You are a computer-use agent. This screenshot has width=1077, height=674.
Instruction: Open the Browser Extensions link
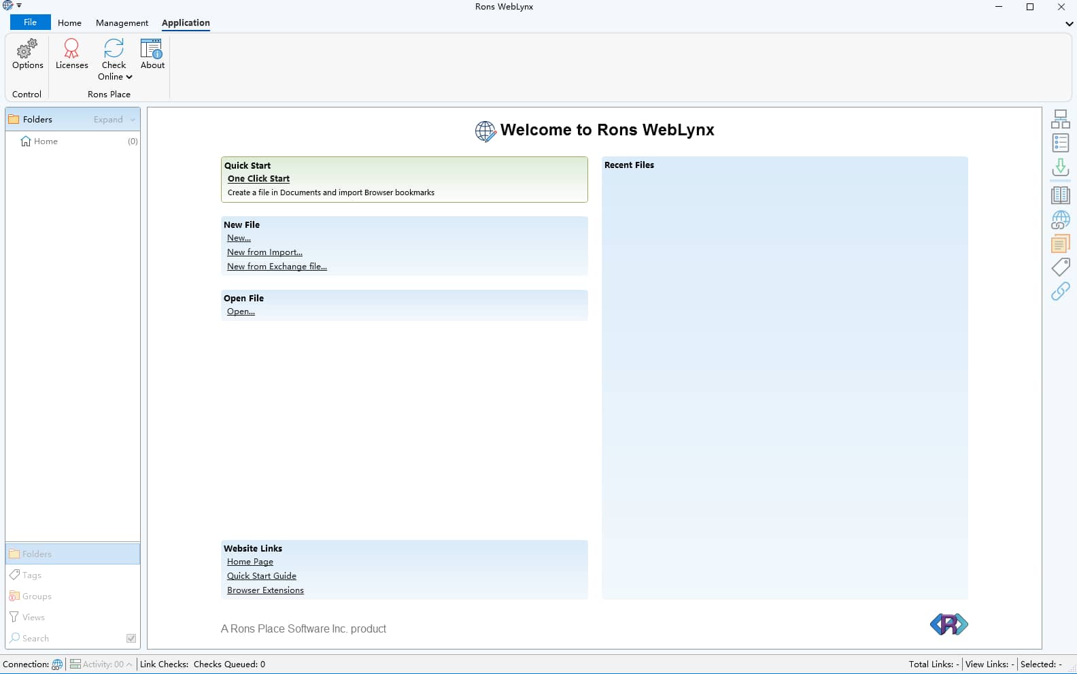(265, 590)
